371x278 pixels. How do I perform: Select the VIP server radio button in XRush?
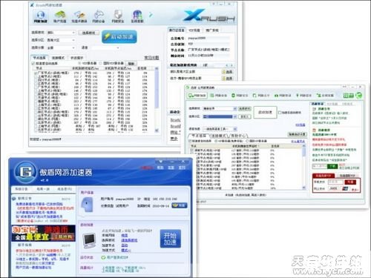79,63
